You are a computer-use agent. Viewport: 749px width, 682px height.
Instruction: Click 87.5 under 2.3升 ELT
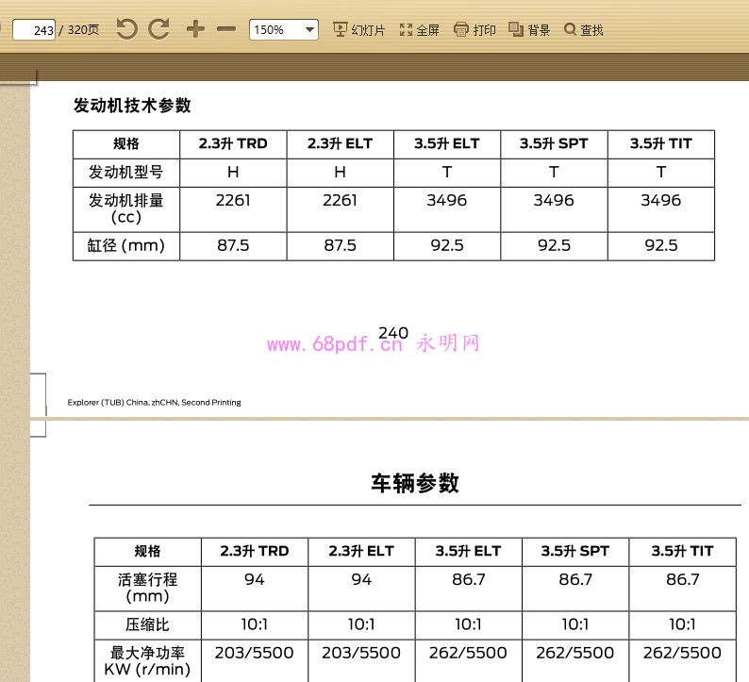point(341,245)
